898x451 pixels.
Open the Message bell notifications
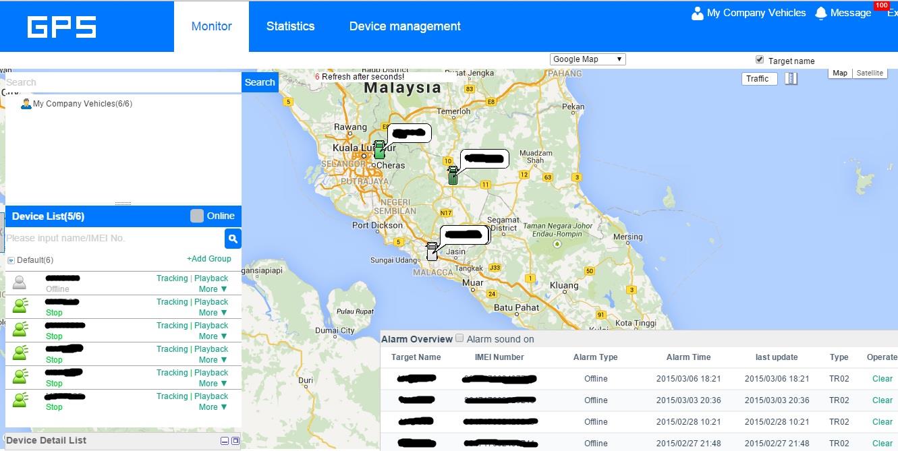pos(821,13)
